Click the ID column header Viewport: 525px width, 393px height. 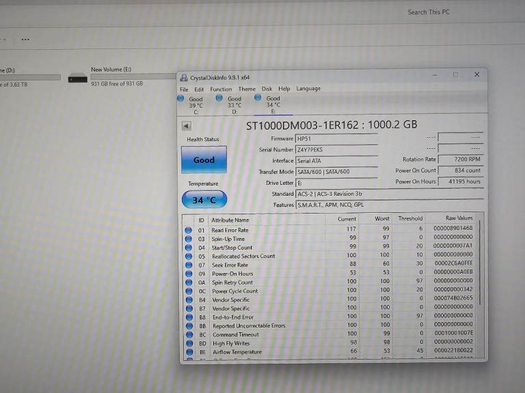201,220
